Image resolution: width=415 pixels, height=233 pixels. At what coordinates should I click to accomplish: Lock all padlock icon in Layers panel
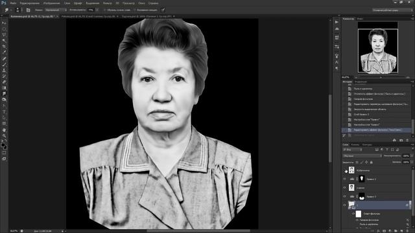pos(371,162)
